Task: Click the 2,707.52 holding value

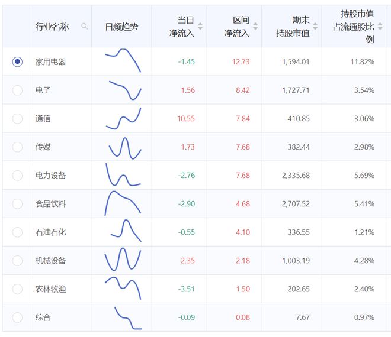Action: coord(296,204)
